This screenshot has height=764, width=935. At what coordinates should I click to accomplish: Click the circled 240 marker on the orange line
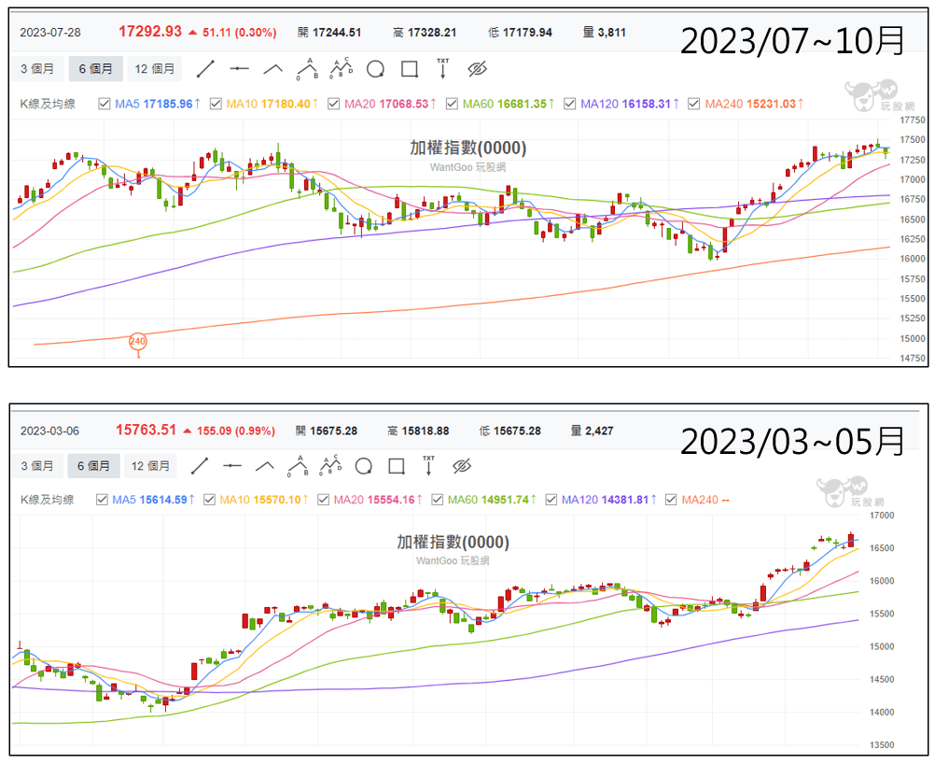point(138,341)
